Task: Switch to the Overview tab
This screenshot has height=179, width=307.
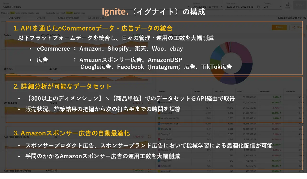Action: click(14, 18)
